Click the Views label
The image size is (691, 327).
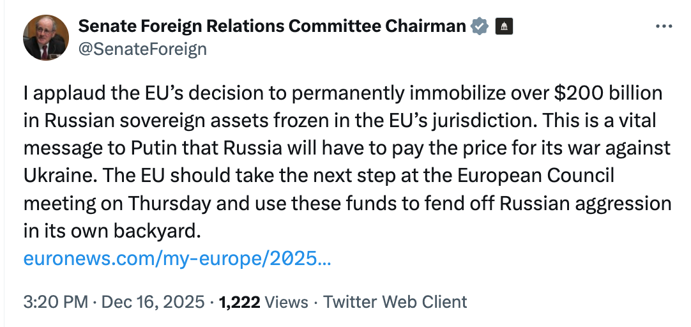coord(286,301)
